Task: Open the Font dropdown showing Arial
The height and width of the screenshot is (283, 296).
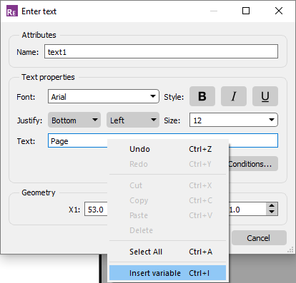Action: [x=104, y=96]
